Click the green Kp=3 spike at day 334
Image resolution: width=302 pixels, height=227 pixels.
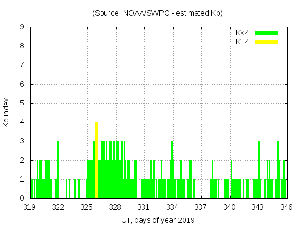172,169
